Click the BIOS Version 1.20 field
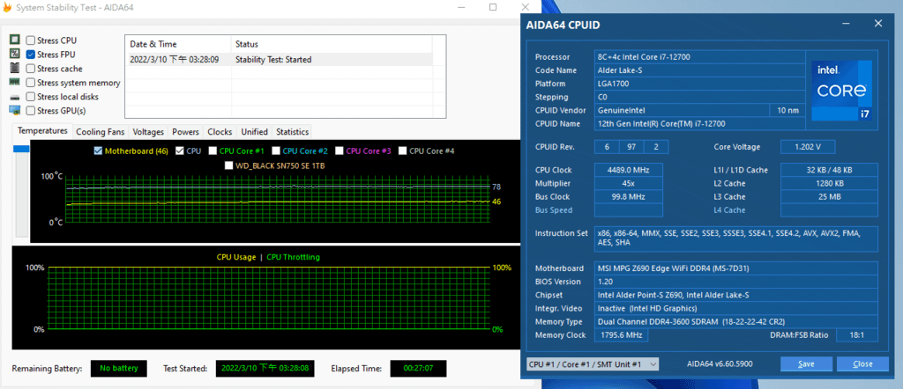 pyautogui.click(x=736, y=282)
